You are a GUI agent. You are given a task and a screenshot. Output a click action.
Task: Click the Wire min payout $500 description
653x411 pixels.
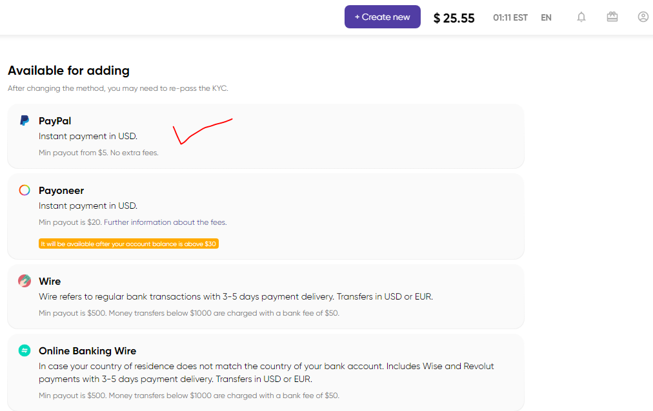189,313
